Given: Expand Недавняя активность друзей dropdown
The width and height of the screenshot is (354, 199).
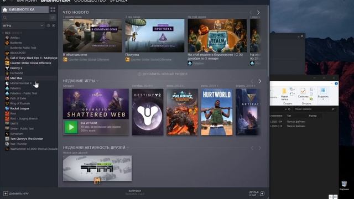Looking at the screenshot, I should pyautogui.click(x=128, y=148).
